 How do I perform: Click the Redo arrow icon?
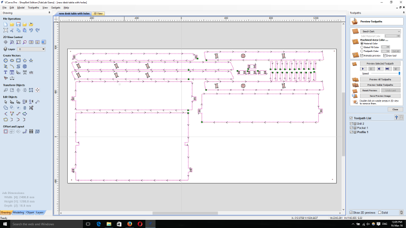(x=37, y=30)
